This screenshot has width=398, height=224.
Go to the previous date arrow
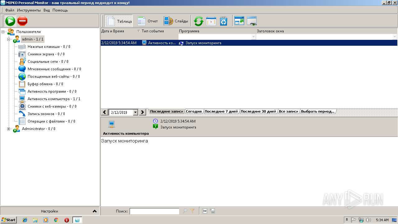105,112
